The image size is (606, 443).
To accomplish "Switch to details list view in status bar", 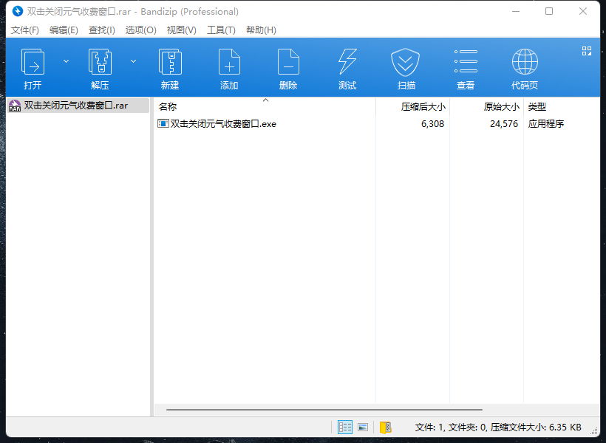I will coord(345,427).
